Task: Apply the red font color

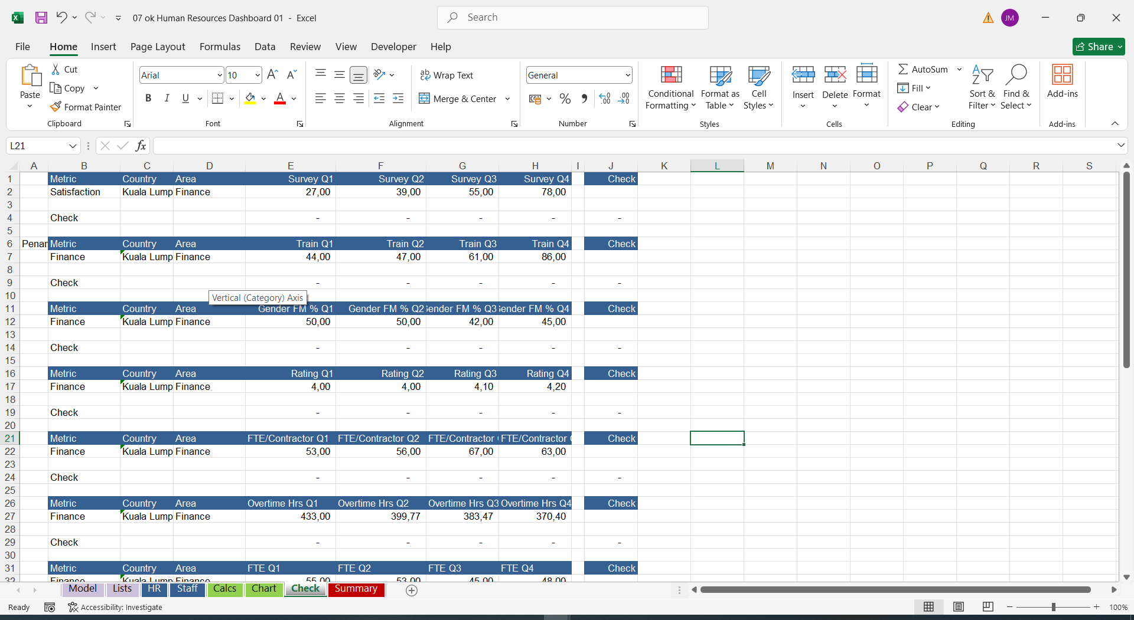Action: point(280,99)
